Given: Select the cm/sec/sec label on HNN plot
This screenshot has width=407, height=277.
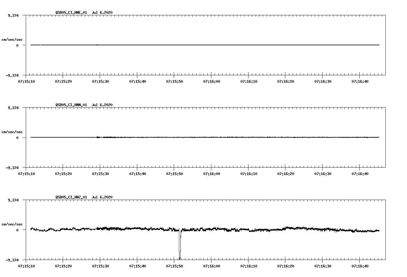Looking at the screenshot, I should coord(12,132).
